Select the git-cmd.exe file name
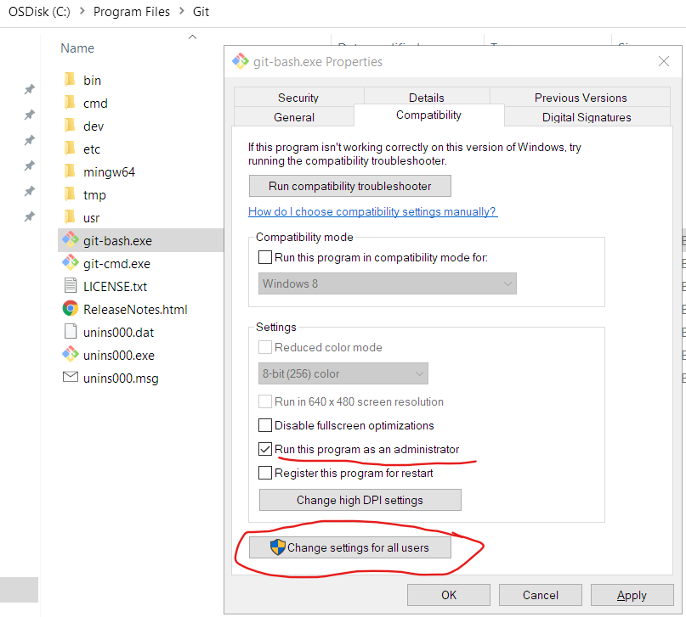This screenshot has width=686, height=617. [x=116, y=263]
